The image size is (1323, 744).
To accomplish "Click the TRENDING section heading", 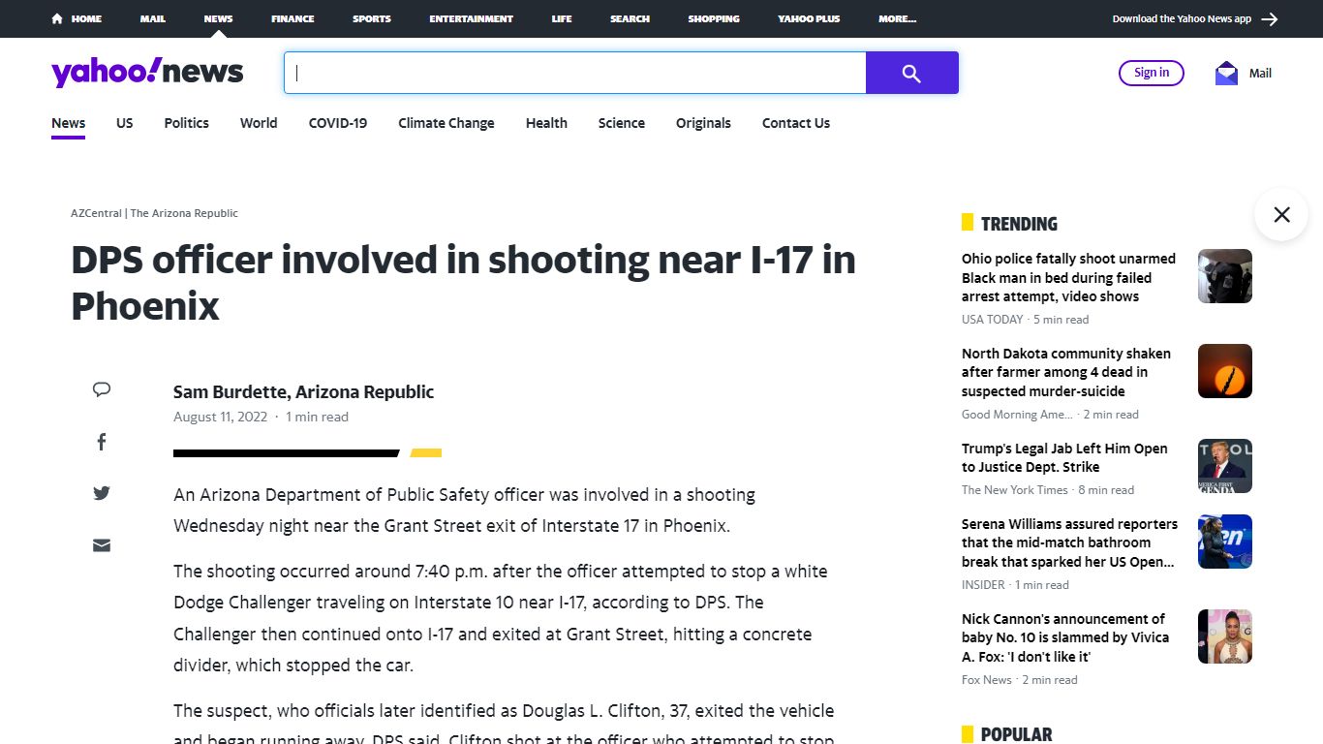I will click(x=1019, y=224).
